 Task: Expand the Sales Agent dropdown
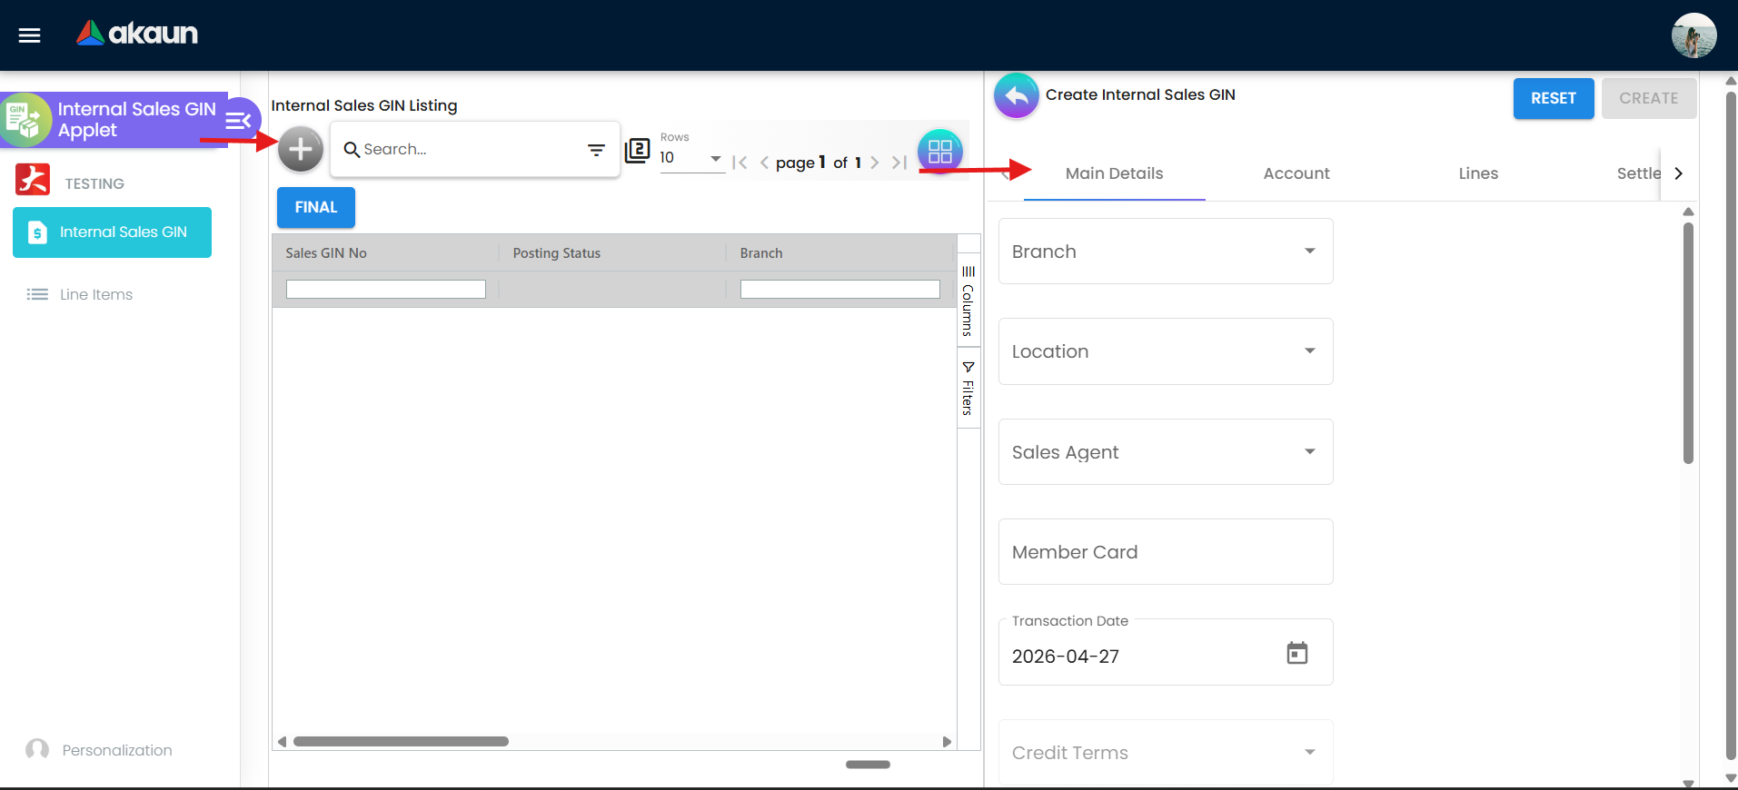(1166, 452)
